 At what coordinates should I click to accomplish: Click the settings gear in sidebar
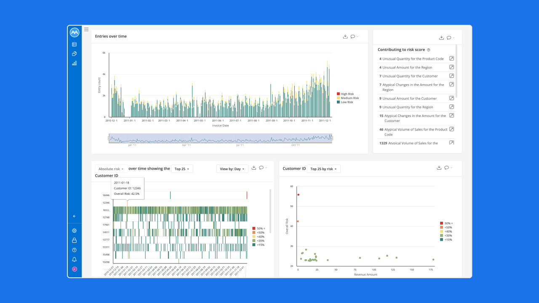(x=75, y=231)
